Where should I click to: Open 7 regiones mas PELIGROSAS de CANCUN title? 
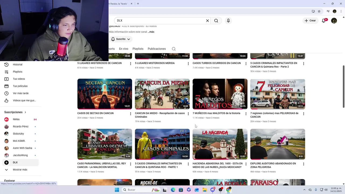coord(274,115)
